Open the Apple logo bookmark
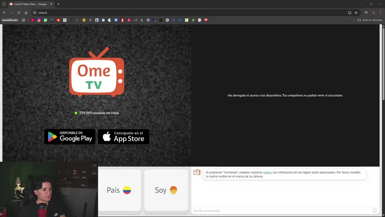Viewport: 385px width, 217px height. tap(142, 20)
